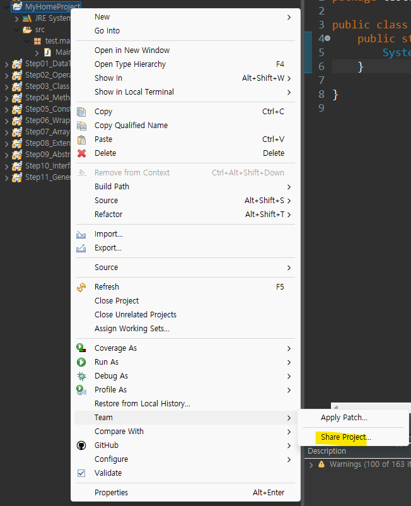This screenshot has width=411, height=506.
Task: Click the GitHub octocat icon
Action: (81, 445)
